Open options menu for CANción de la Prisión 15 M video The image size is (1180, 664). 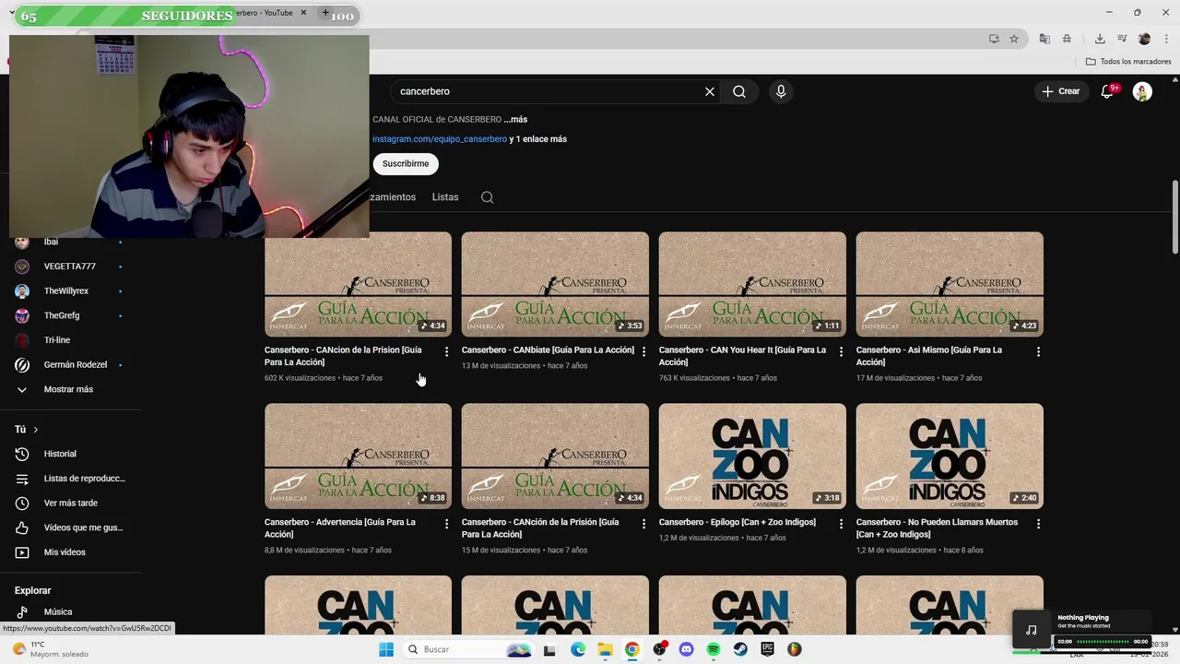[x=643, y=524]
